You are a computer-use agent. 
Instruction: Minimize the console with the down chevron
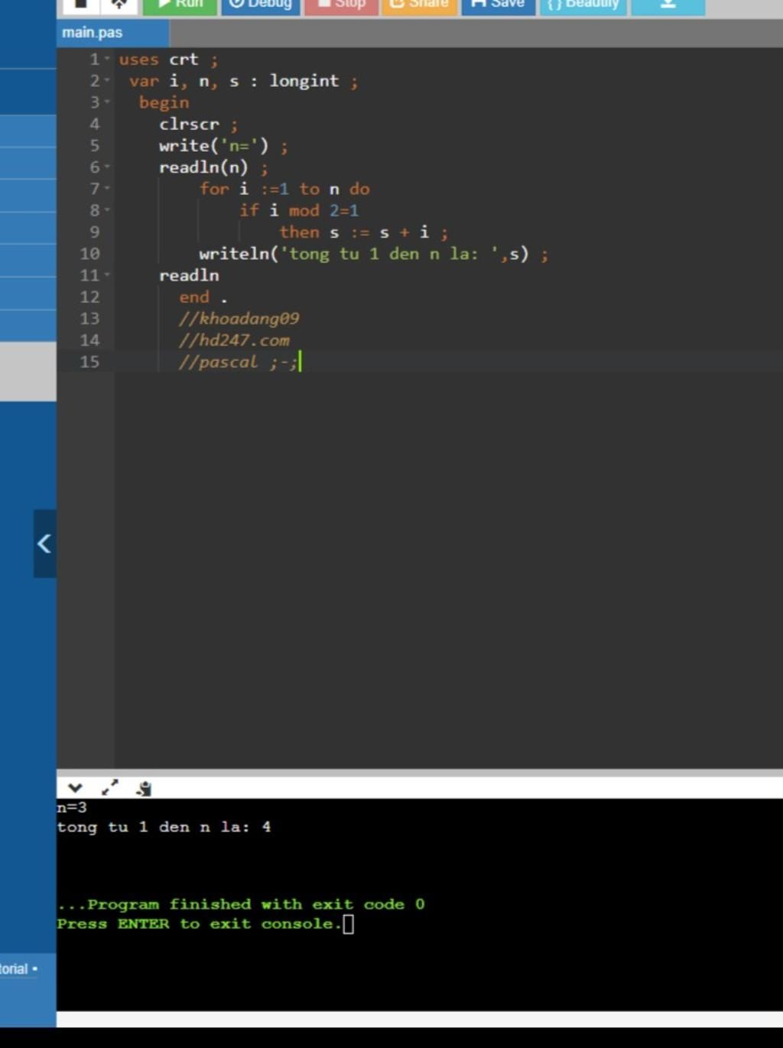(74, 788)
